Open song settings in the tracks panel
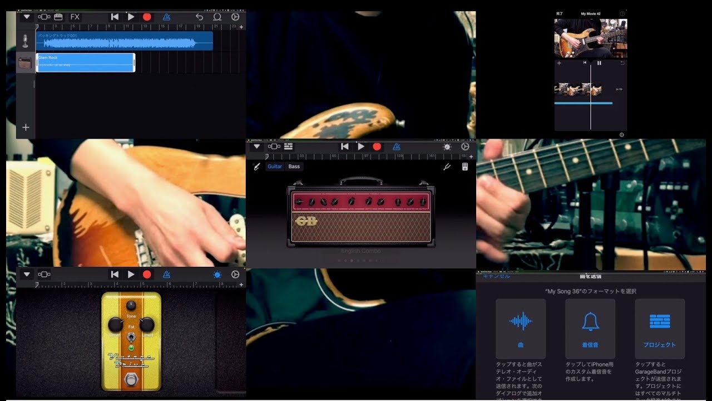The image size is (712, 401). (235, 17)
